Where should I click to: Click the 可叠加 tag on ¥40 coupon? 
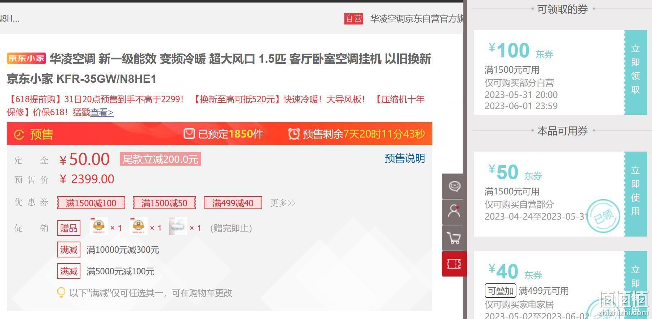click(x=500, y=291)
